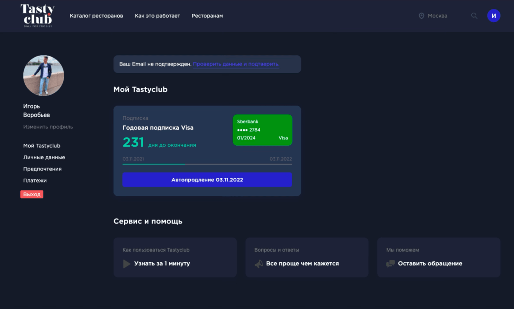
Task: Click the profile photo thumbnail
Action: 44,76
